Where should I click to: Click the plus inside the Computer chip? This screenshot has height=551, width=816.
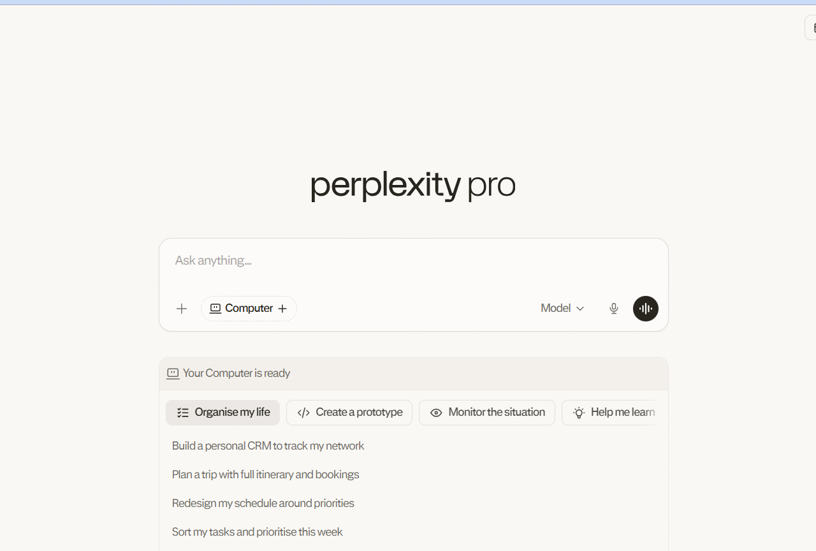click(282, 308)
